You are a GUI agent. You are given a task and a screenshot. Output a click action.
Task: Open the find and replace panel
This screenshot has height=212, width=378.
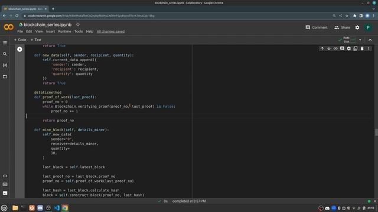[x=5, y=54]
